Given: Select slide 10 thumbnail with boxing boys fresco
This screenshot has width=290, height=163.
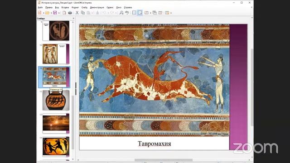Looking at the screenshot, I should (56, 54).
